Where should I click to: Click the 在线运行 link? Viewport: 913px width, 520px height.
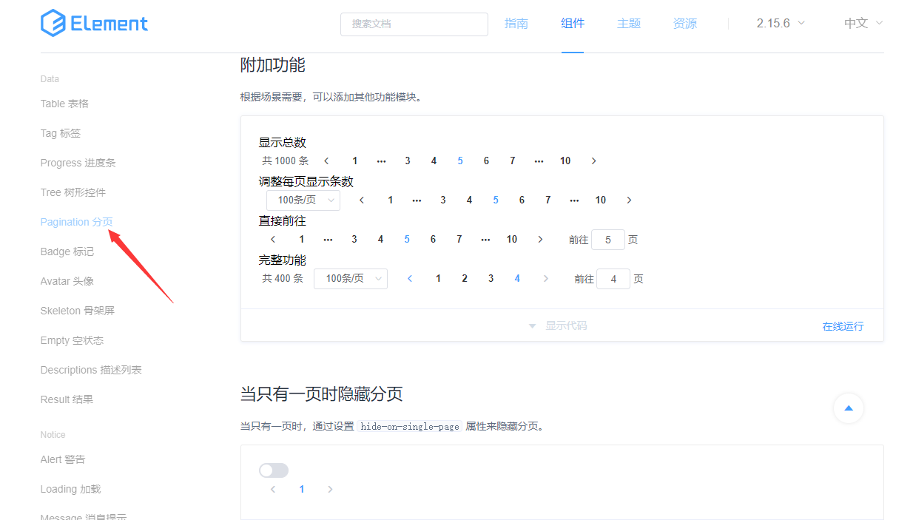click(843, 326)
